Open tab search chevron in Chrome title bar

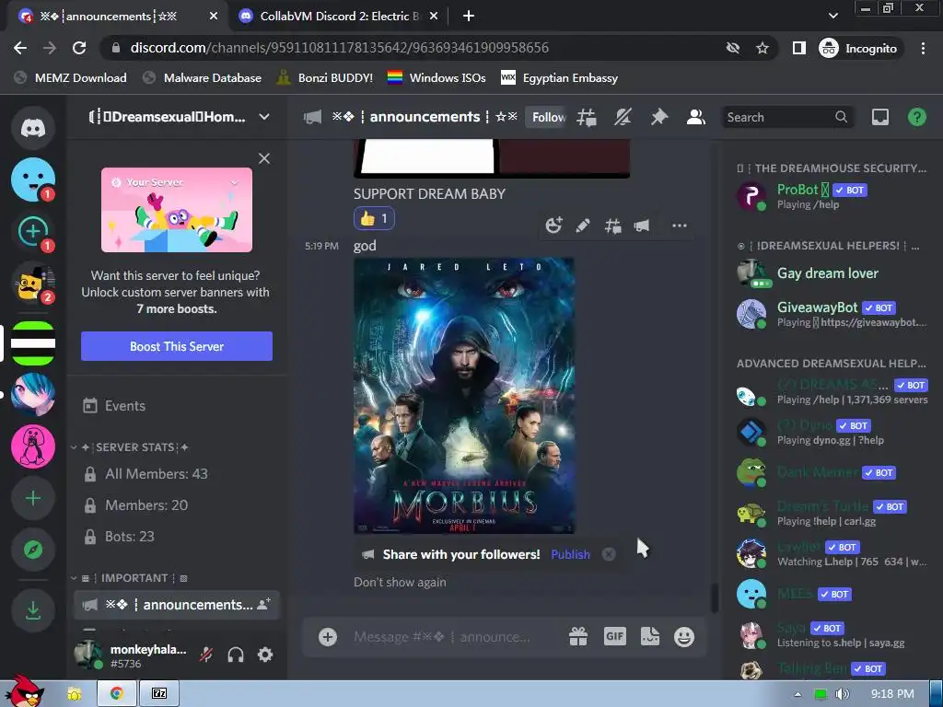(832, 16)
